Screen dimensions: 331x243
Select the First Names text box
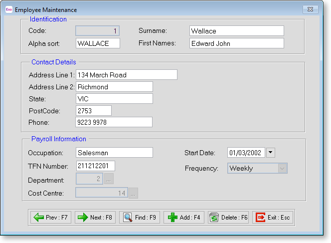tap(236, 43)
